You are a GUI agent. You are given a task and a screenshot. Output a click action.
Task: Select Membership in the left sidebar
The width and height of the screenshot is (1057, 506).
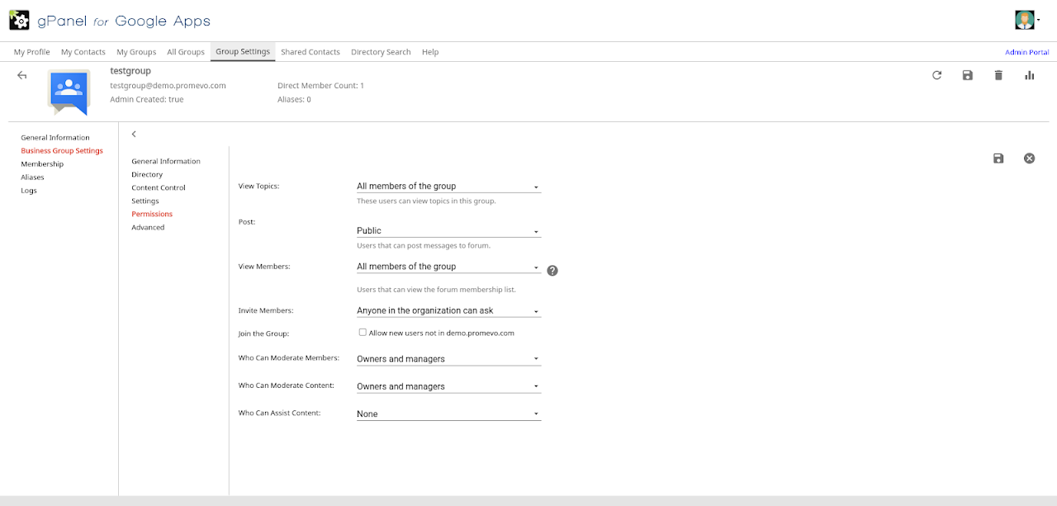point(42,164)
